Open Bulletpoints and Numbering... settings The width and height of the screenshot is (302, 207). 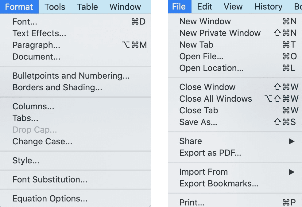pyautogui.click(x=71, y=76)
